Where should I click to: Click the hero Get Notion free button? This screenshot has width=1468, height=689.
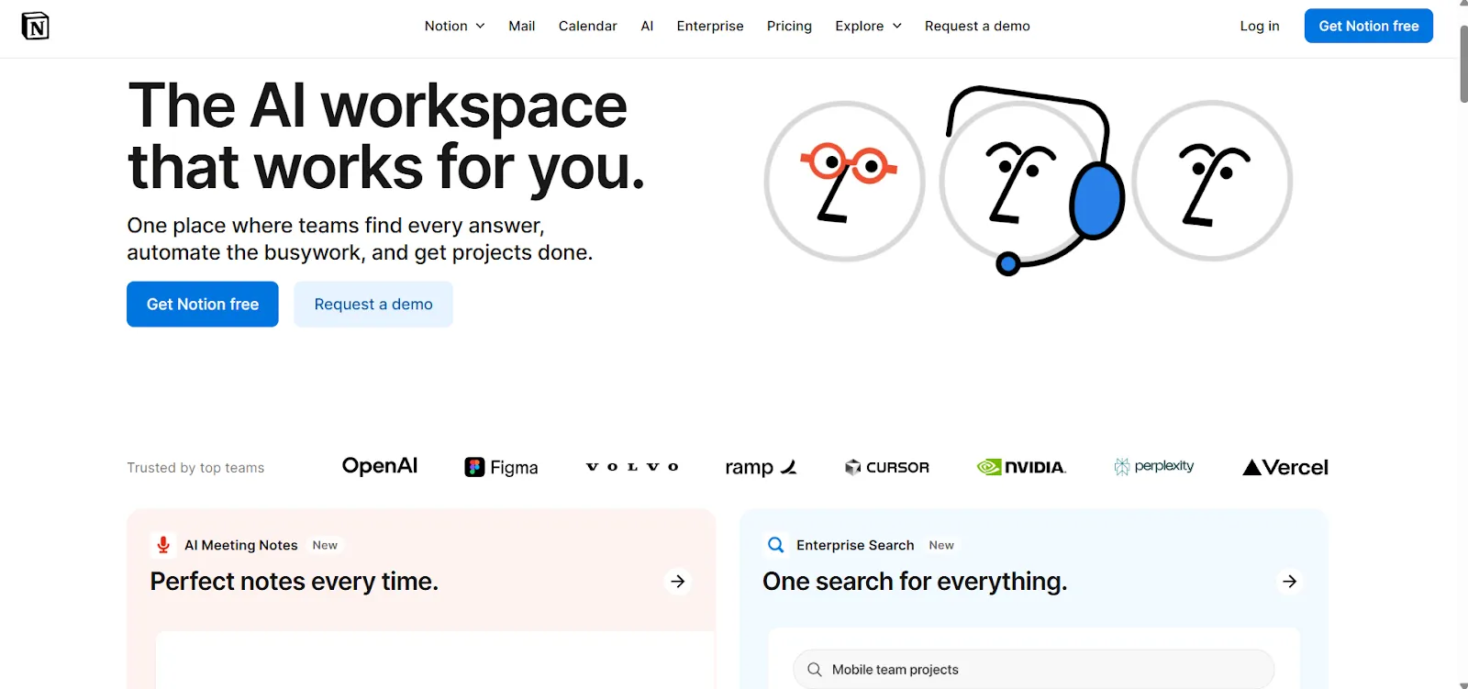click(203, 304)
